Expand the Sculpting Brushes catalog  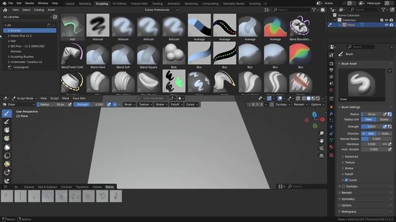coord(22,57)
